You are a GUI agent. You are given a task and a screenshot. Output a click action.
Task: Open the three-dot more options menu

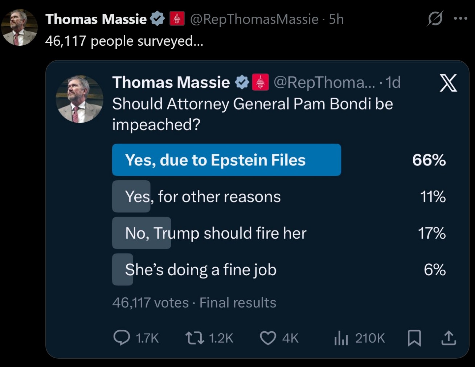tap(460, 18)
